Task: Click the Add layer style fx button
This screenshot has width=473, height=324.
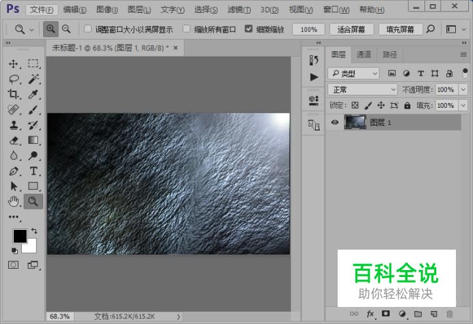Action: pos(370,314)
